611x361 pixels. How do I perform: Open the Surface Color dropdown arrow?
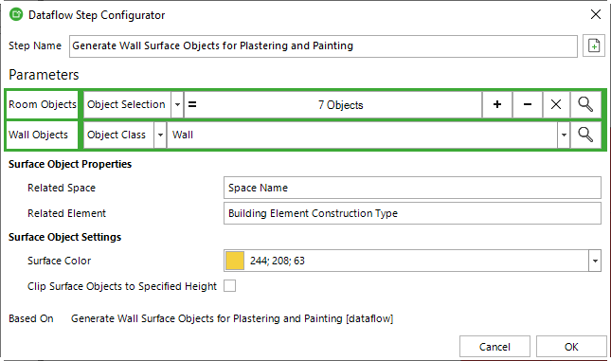point(595,261)
